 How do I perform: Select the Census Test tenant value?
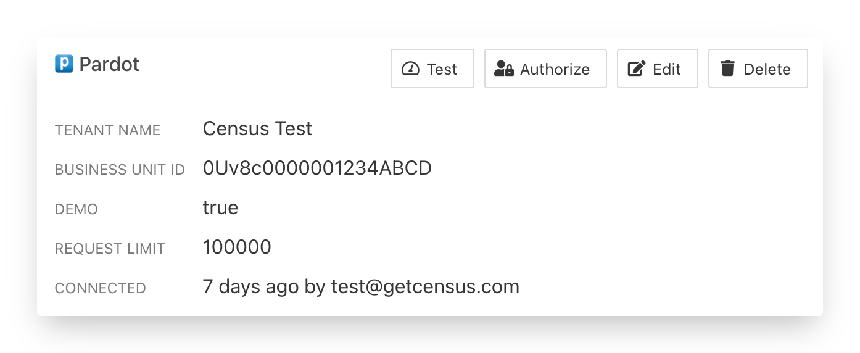point(257,128)
